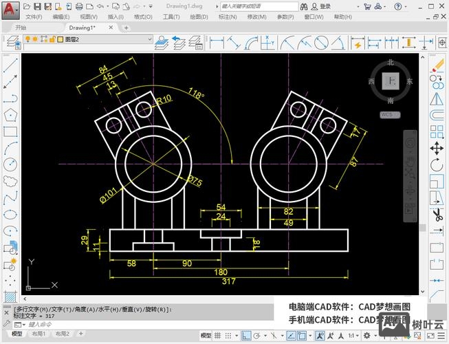
Task: Open the WCS coordinate system dropdown
Action: pos(391,116)
